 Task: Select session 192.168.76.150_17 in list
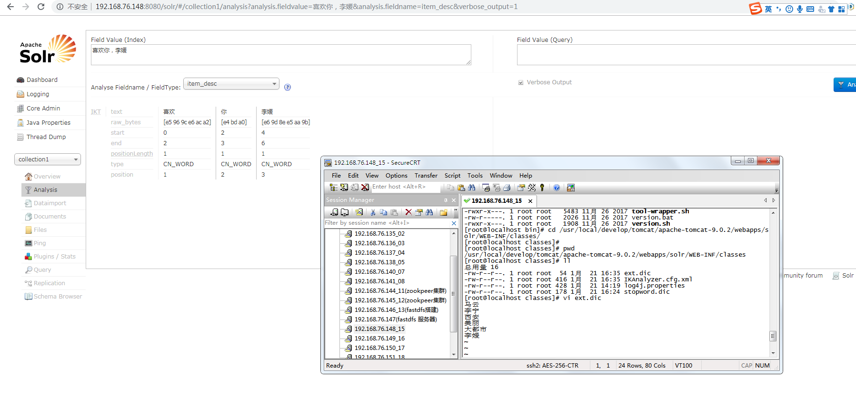[379, 348]
